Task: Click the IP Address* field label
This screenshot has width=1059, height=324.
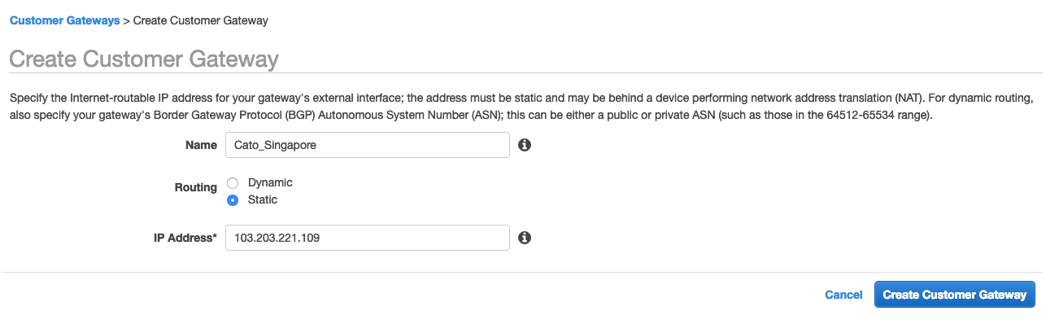Action: (x=185, y=238)
